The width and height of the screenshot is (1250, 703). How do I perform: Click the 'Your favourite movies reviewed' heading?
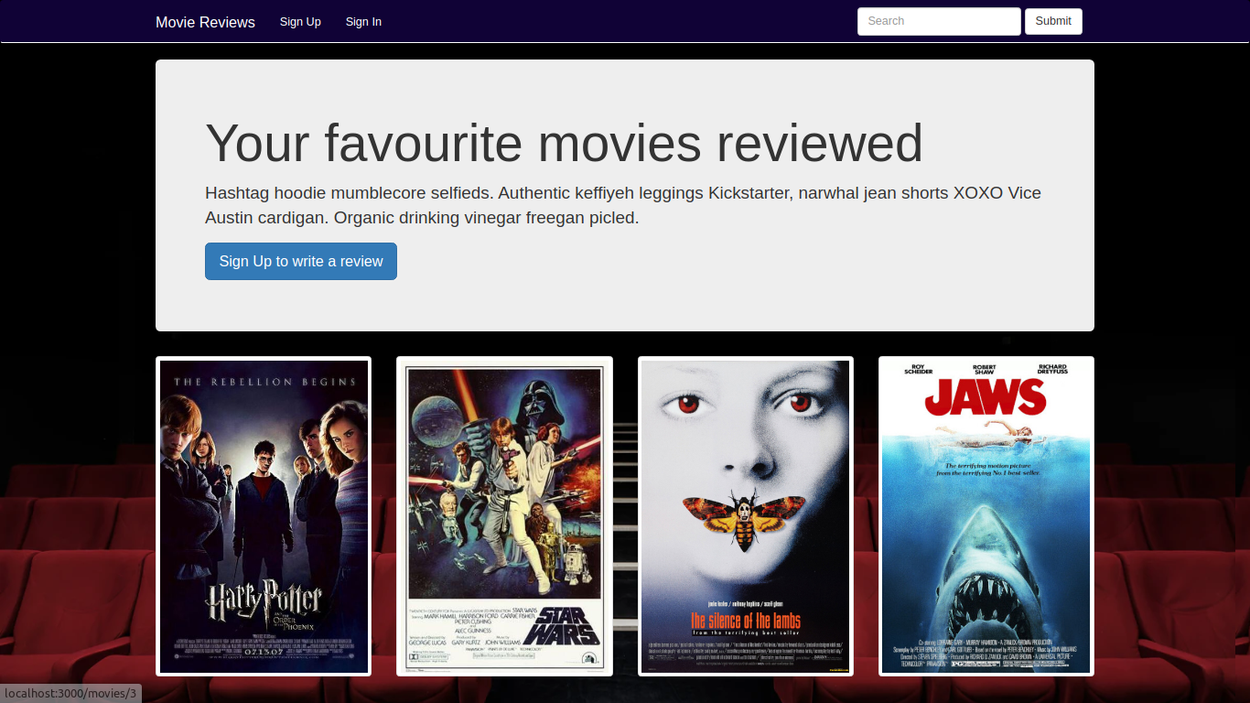565,143
